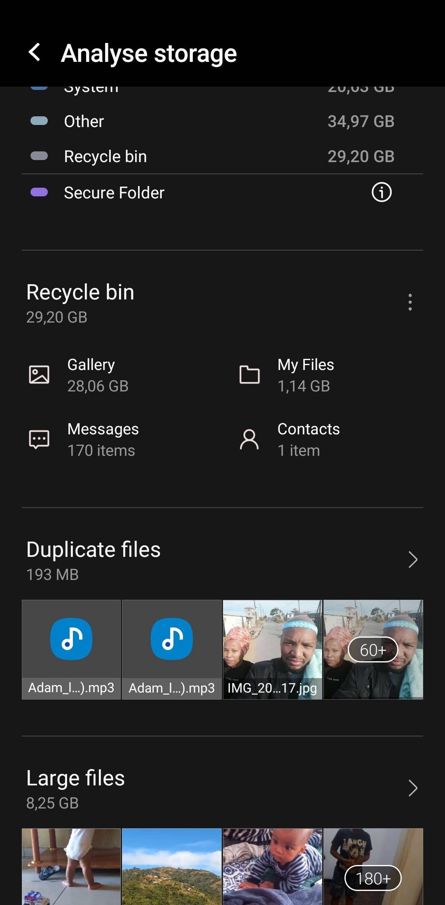
Task: Tap the grey Recycle bin color indicator
Action: [x=39, y=156]
